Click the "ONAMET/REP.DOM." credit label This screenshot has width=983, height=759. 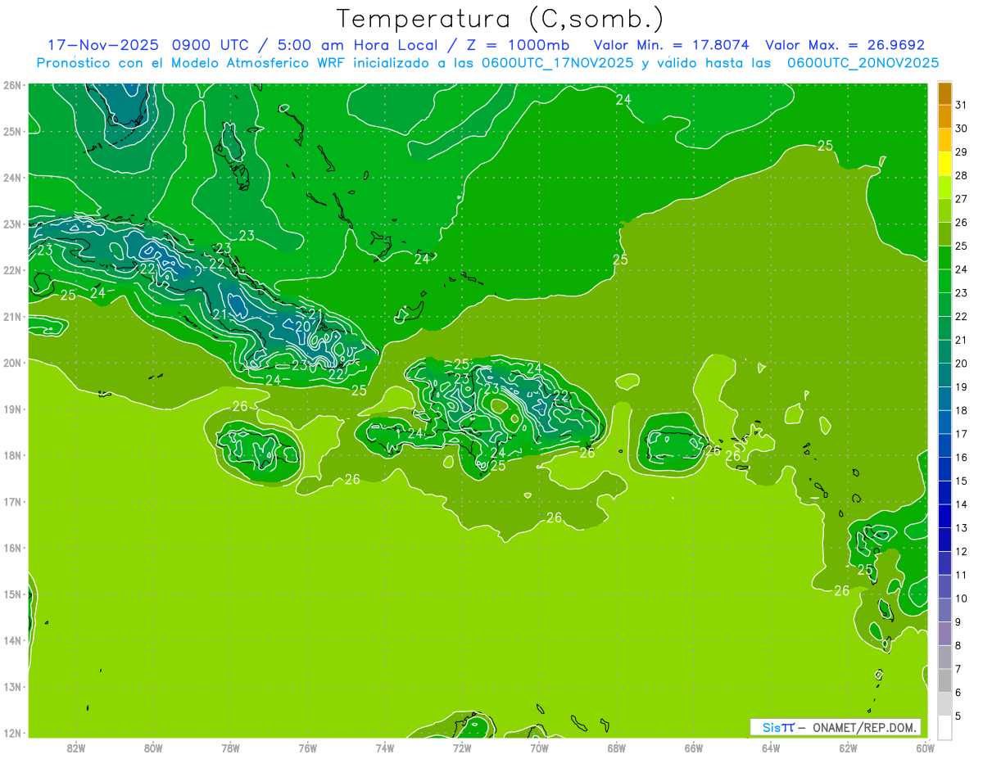[864, 727]
